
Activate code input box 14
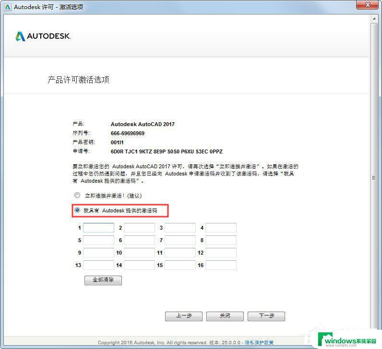139,265
